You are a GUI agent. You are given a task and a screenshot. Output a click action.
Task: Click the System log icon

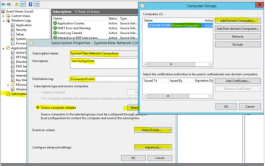13,39
